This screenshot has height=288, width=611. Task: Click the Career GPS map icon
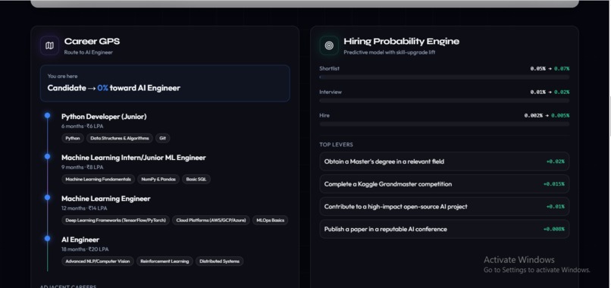click(49, 45)
